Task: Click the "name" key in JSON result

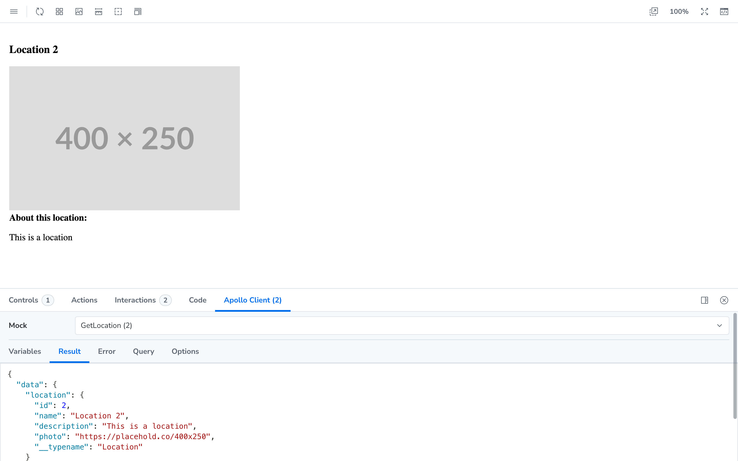Action: [48, 416]
